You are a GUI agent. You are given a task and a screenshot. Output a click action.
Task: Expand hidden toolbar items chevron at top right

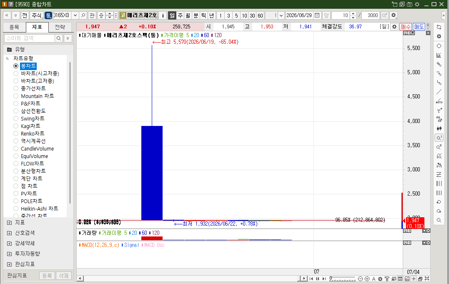point(443,15)
